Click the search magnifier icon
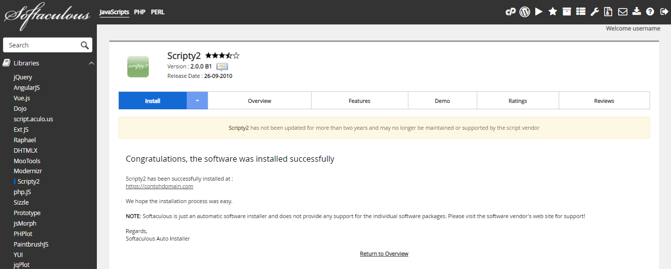 pos(85,45)
